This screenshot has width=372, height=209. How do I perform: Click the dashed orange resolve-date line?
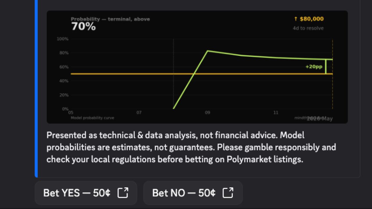pos(332,74)
